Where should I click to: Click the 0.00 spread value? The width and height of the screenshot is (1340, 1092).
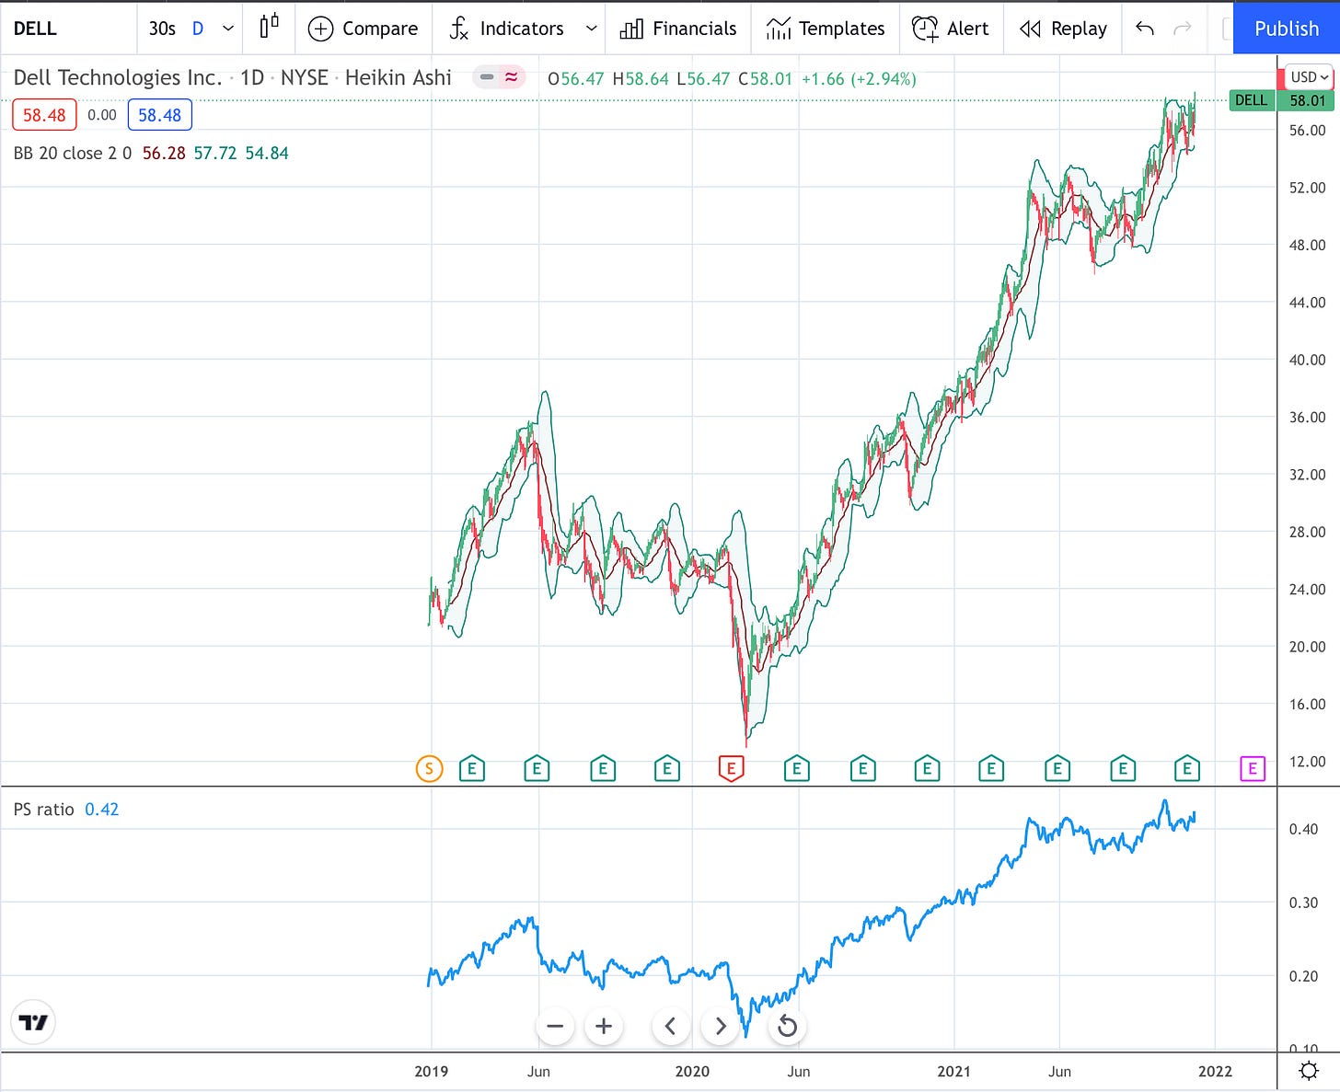tap(102, 115)
